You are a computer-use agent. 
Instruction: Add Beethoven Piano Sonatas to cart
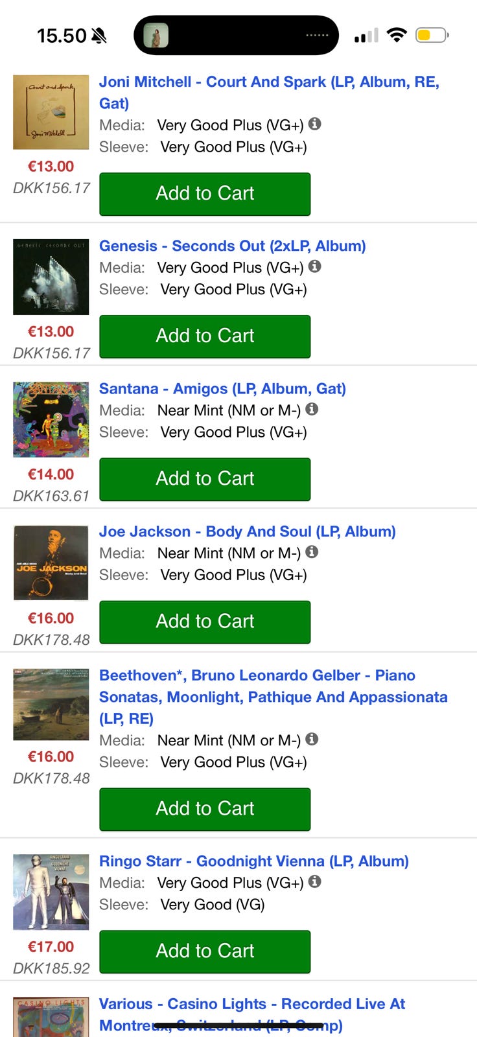pos(205,809)
